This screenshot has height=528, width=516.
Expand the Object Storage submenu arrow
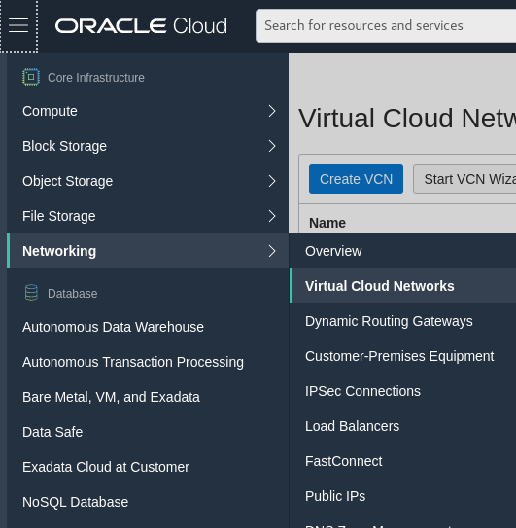272,181
